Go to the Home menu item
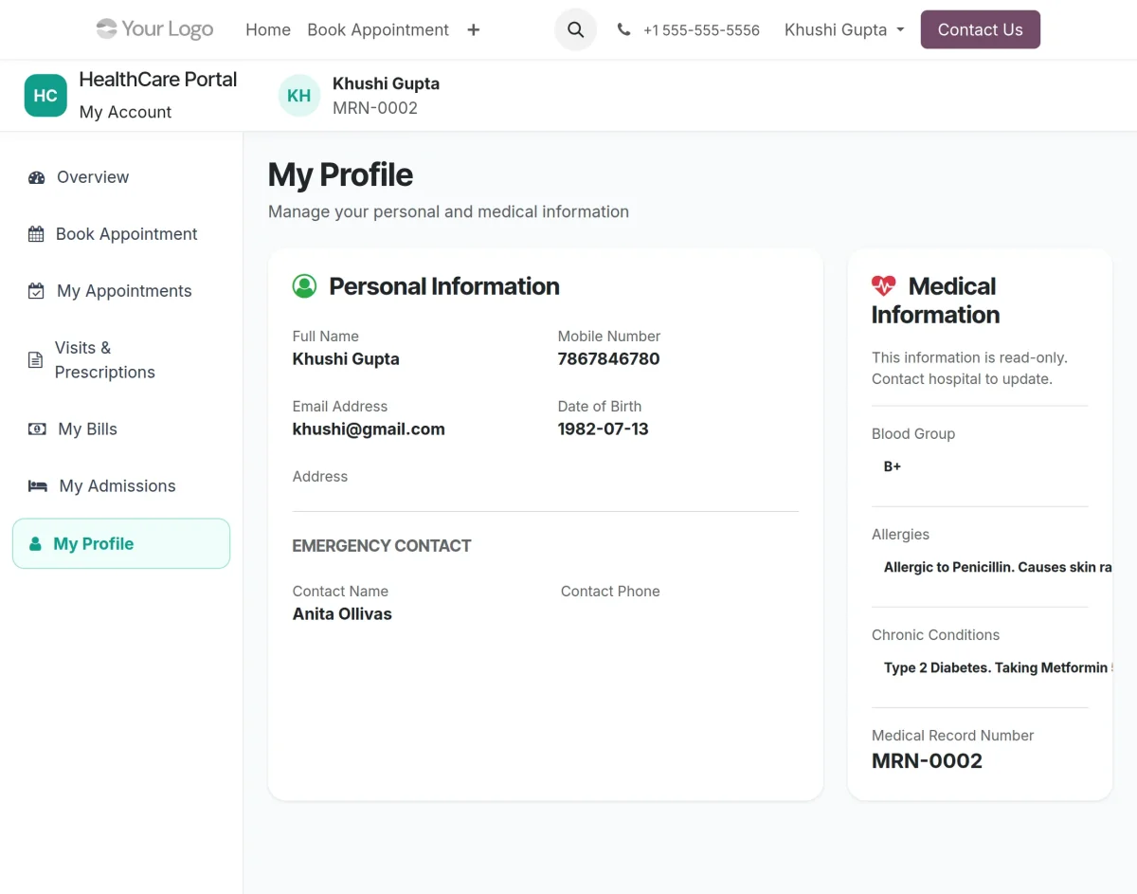Screen dimensions: 1137x894 point(268,29)
